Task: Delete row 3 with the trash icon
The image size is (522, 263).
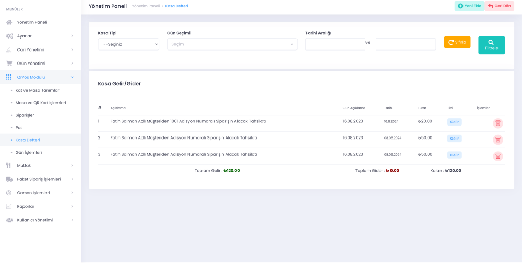Action: click(497, 156)
